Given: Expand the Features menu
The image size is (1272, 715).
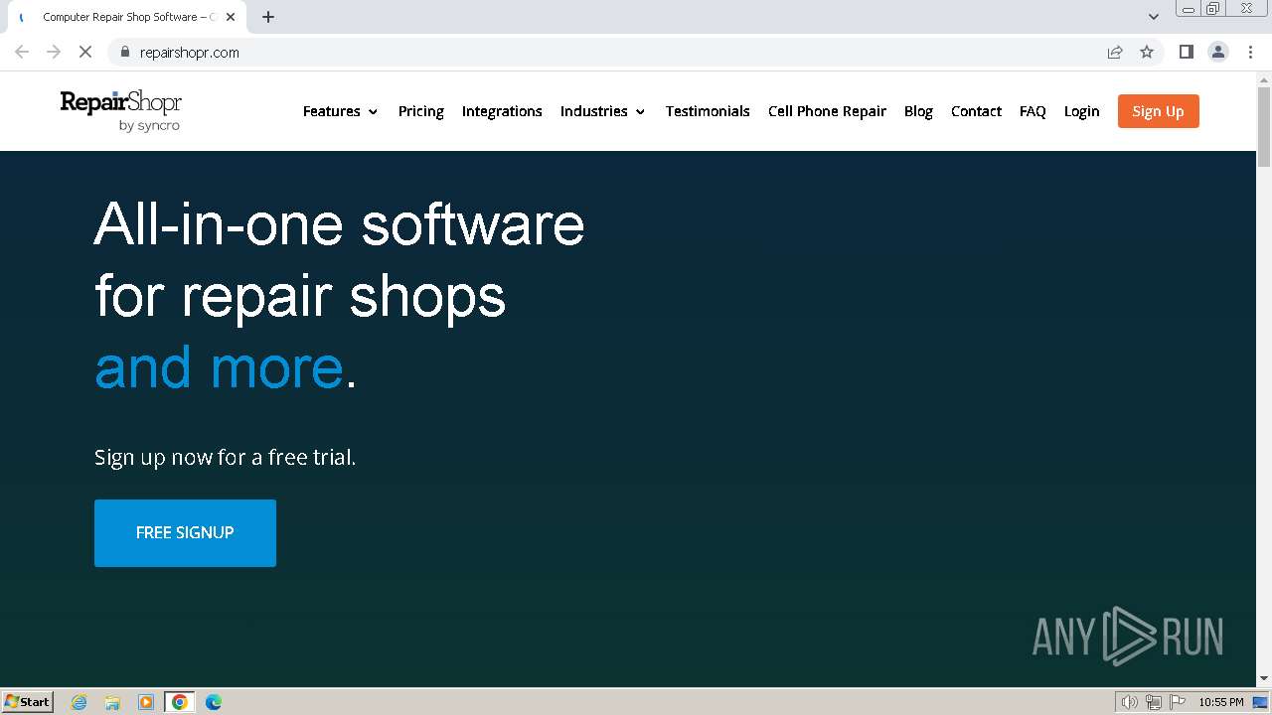Looking at the screenshot, I should (x=340, y=111).
